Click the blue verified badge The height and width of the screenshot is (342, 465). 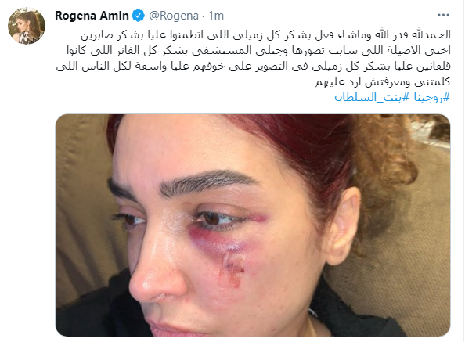(x=138, y=16)
